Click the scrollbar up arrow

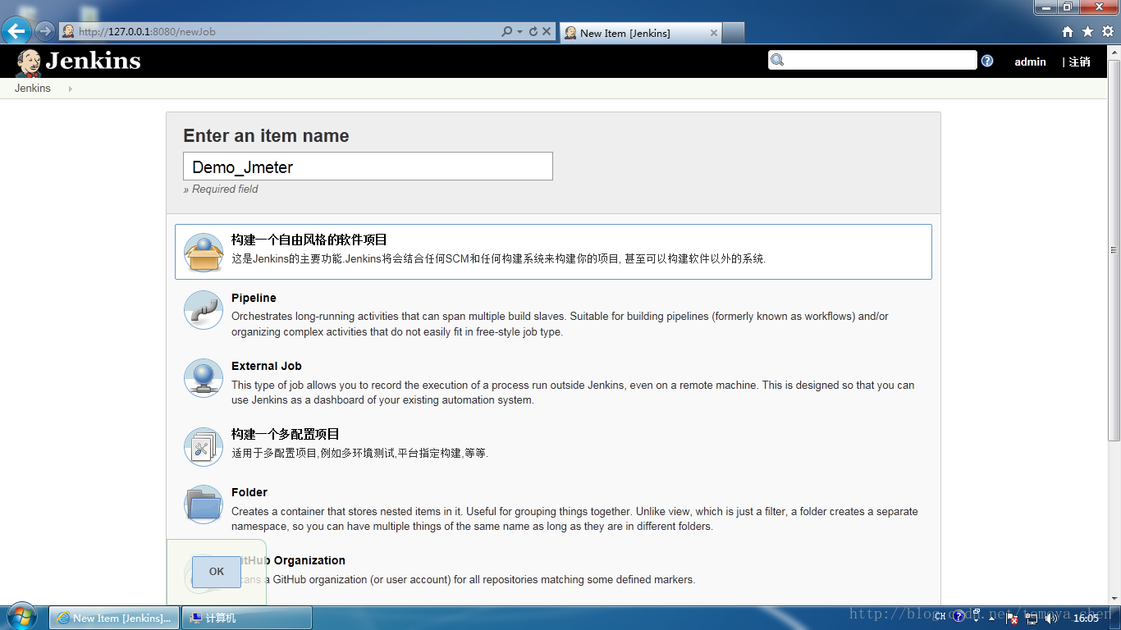coord(1114,52)
